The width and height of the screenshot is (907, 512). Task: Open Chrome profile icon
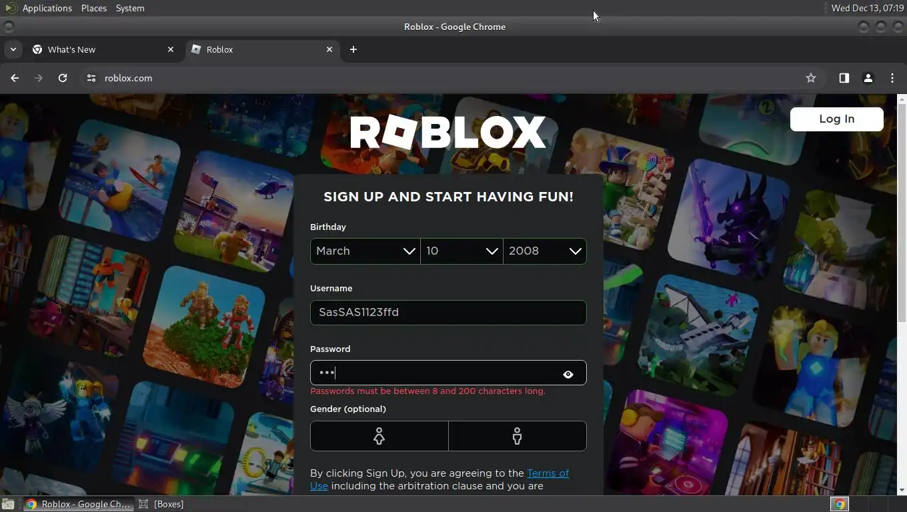tap(868, 78)
